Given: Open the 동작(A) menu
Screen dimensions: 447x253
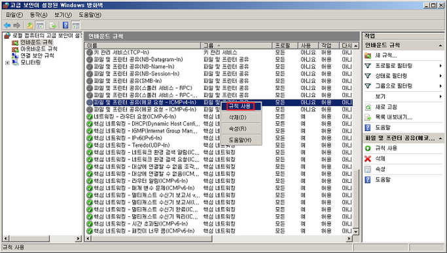Looking at the screenshot, I should [39, 15].
